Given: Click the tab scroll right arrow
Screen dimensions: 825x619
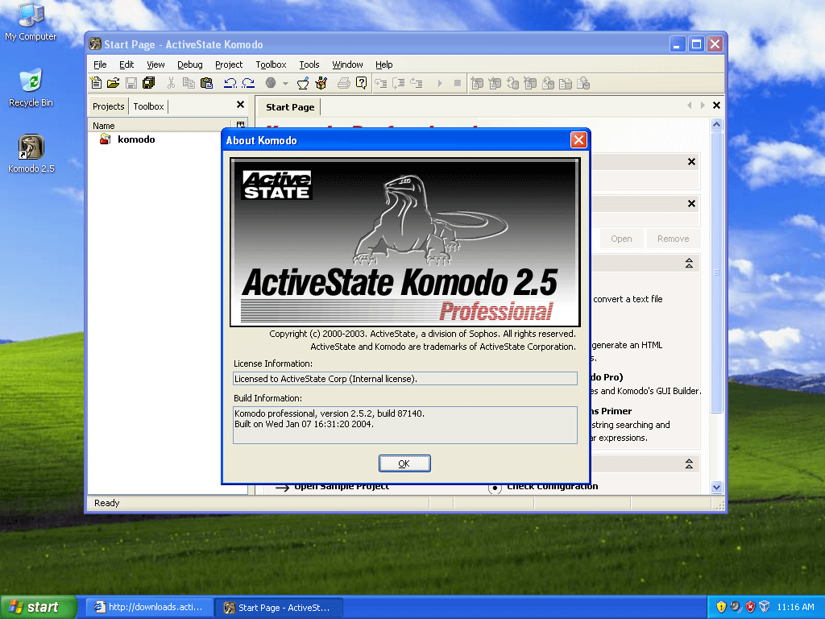Looking at the screenshot, I should (x=703, y=106).
